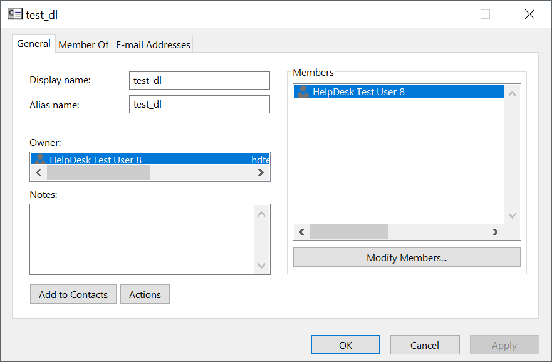Click Notes scroll up arrow
Viewport: 552px width, 362px height.
pyautogui.click(x=261, y=214)
